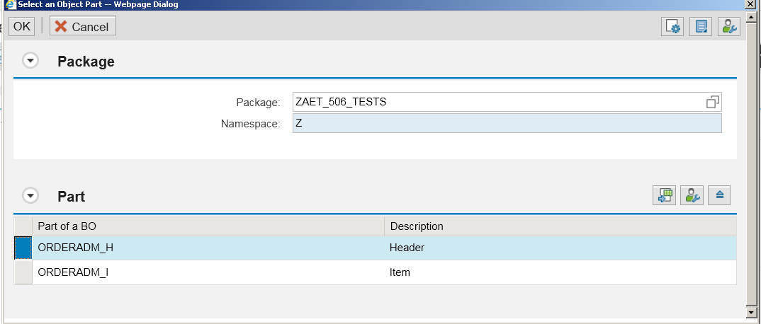Click the Cancel button

pos(82,26)
